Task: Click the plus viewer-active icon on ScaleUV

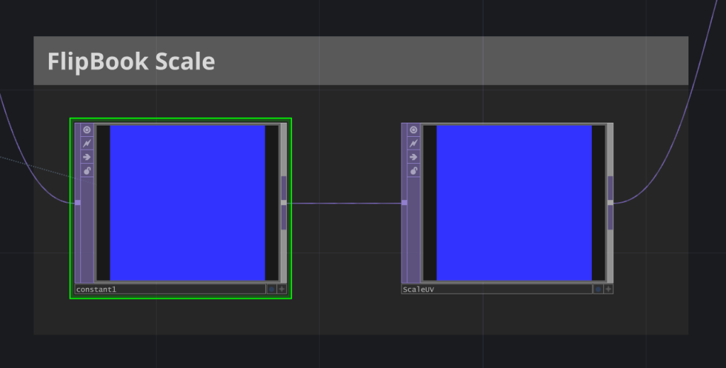Action: [608, 289]
